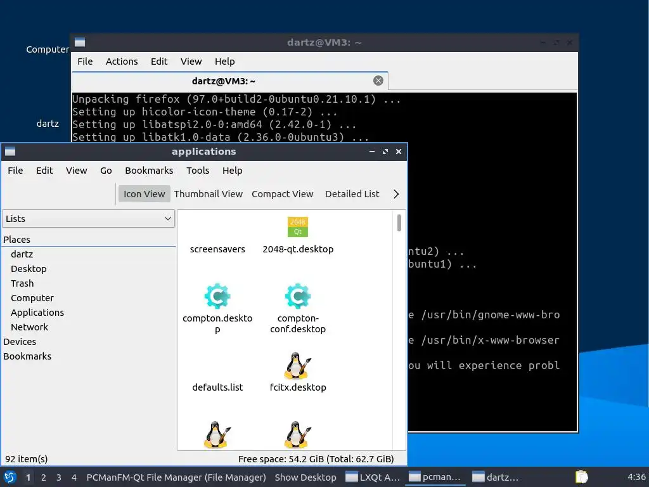This screenshot has width=649, height=487.
Task: Open Edit menu in applications window
Action: point(44,170)
